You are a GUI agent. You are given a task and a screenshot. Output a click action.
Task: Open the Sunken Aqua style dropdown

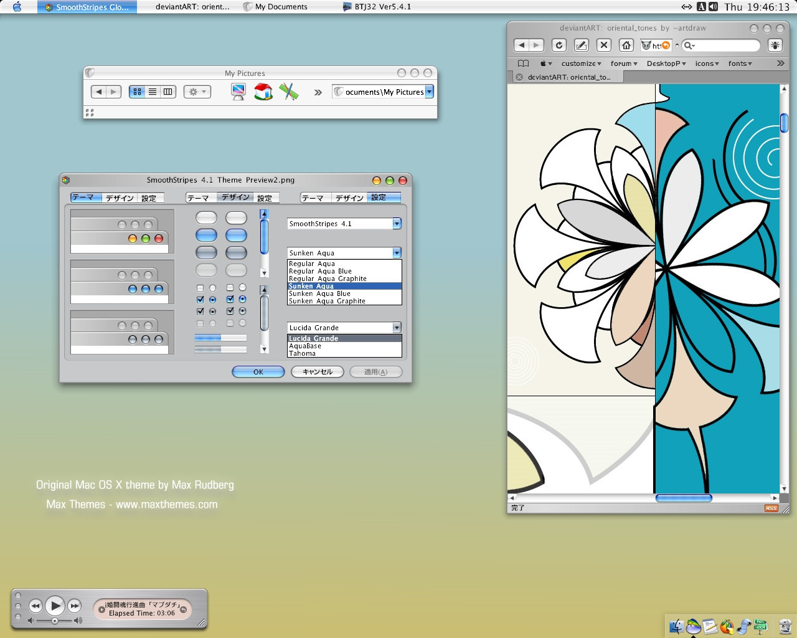pos(397,253)
